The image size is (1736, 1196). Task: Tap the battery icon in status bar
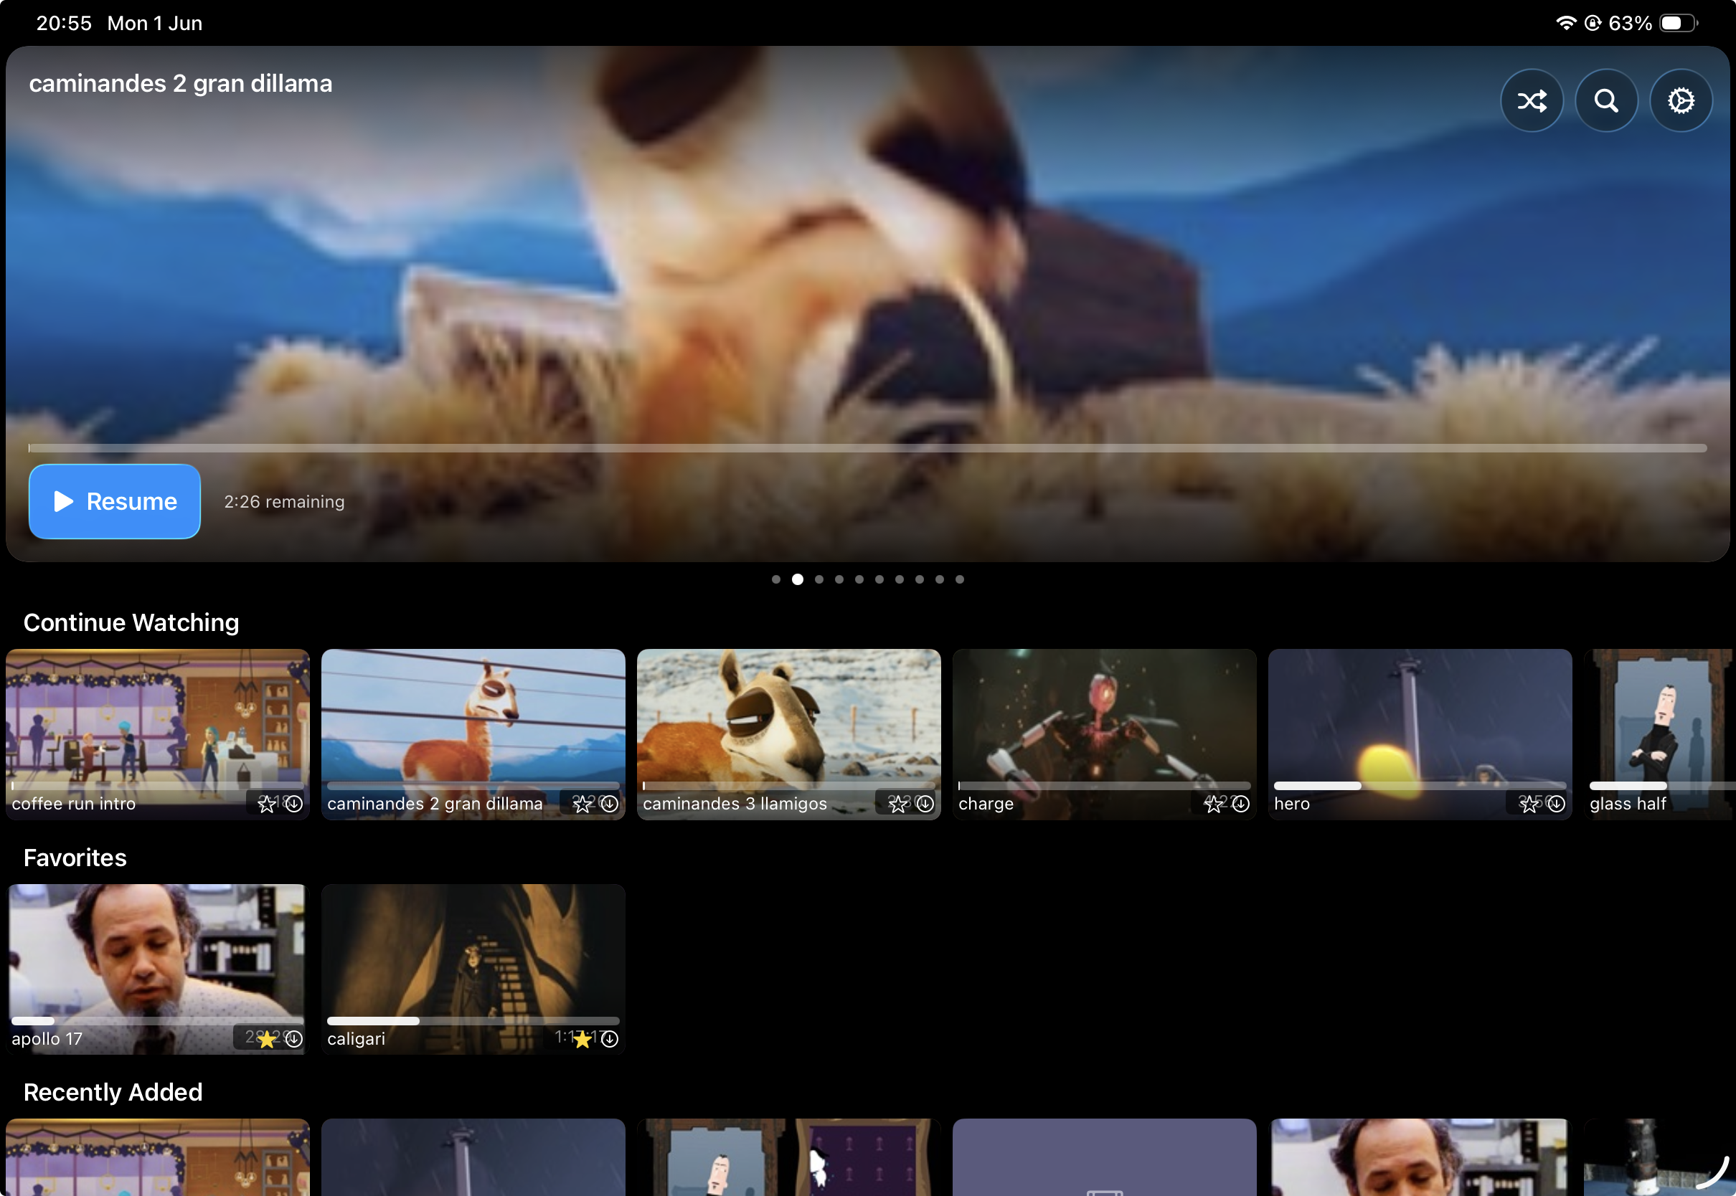tap(1679, 22)
